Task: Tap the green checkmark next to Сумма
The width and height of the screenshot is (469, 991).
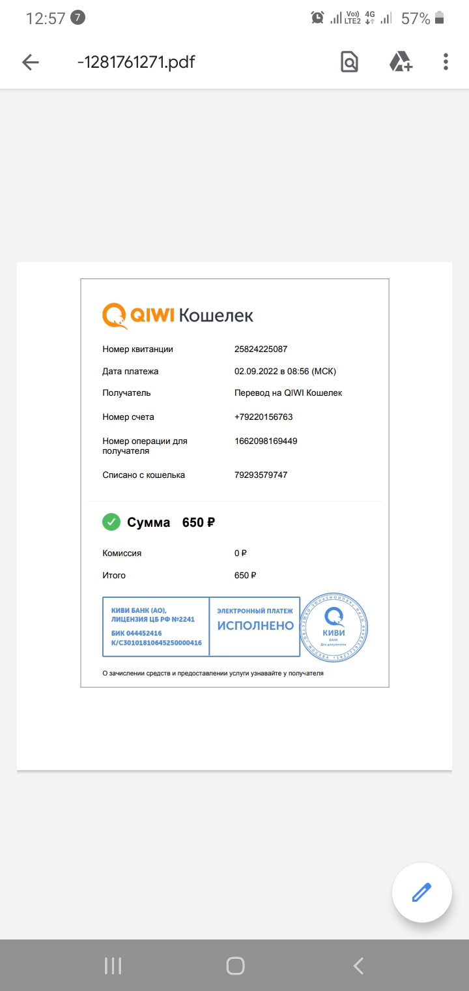Action: (x=111, y=522)
